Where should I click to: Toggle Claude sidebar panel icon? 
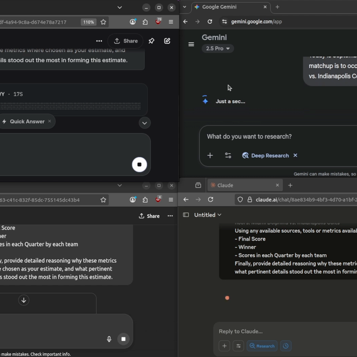pos(186,215)
